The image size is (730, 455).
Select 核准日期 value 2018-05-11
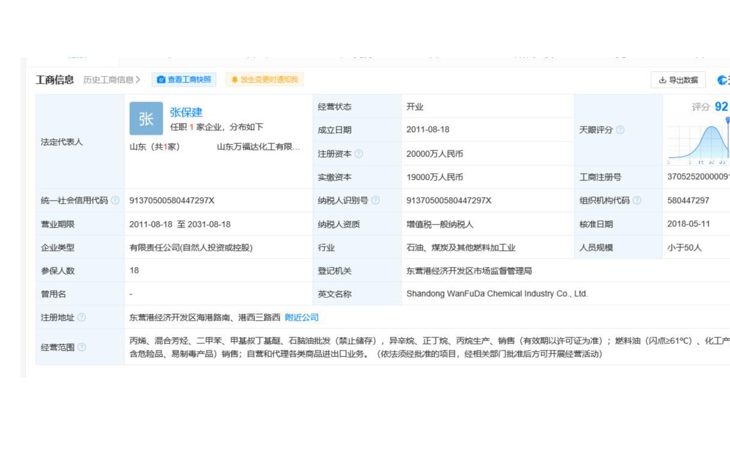click(689, 224)
